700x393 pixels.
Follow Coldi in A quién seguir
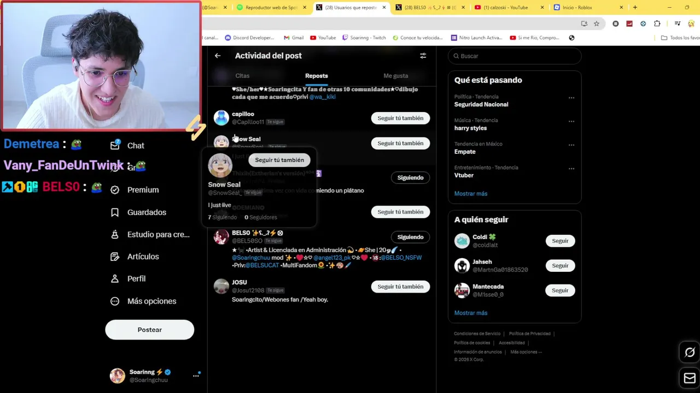pyautogui.click(x=560, y=241)
